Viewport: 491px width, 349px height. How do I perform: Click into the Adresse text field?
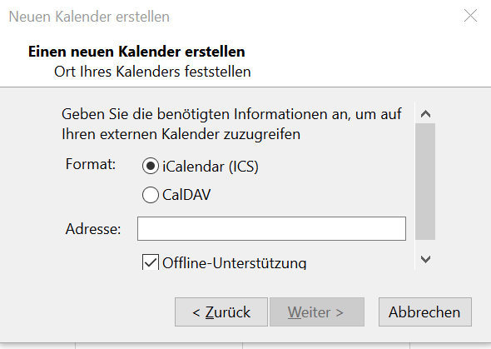click(x=271, y=229)
